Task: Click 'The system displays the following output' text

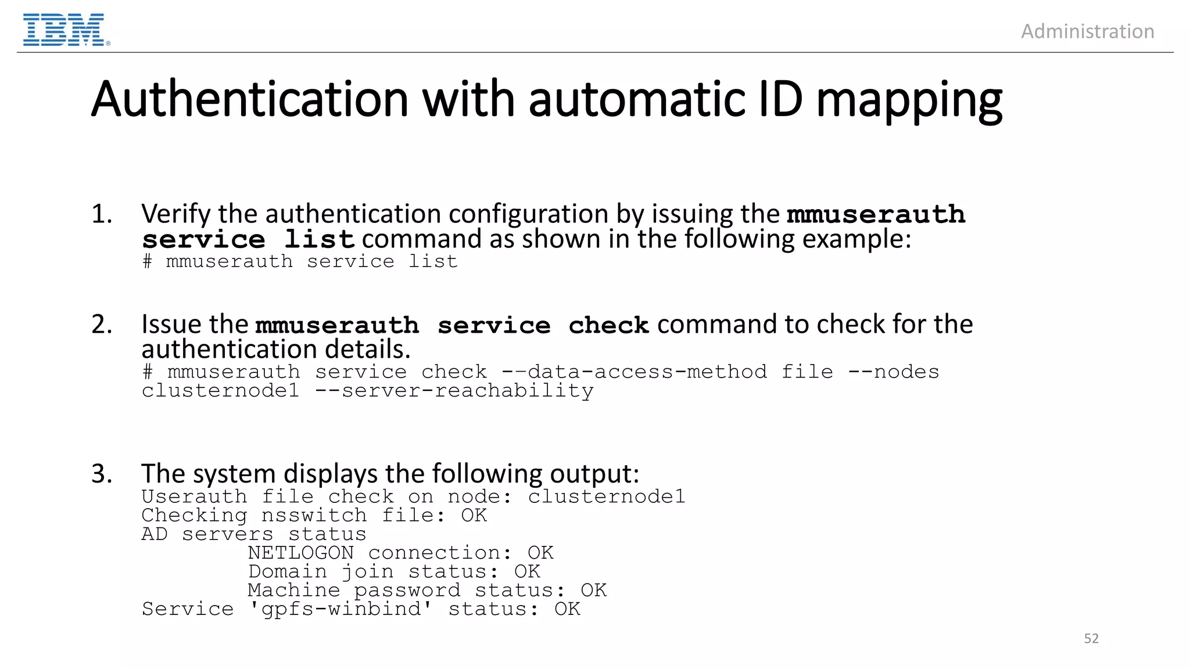Action: point(390,474)
